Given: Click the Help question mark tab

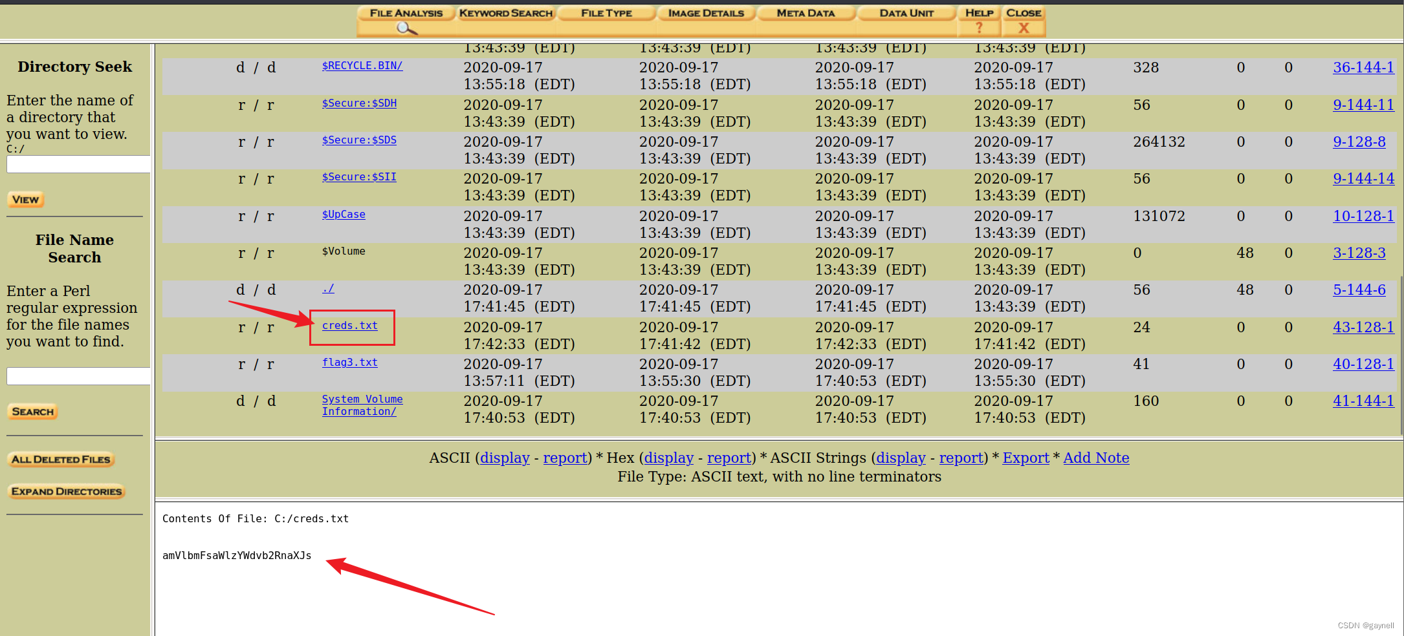Looking at the screenshot, I should tap(979, 21).
